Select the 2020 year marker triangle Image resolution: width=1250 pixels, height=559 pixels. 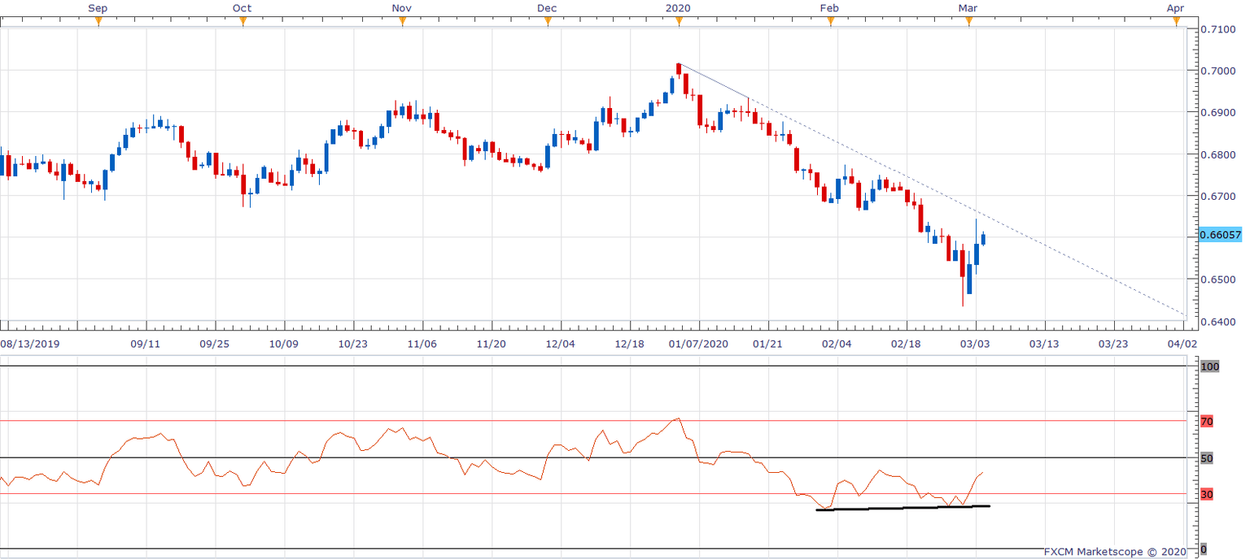(679, 22)
